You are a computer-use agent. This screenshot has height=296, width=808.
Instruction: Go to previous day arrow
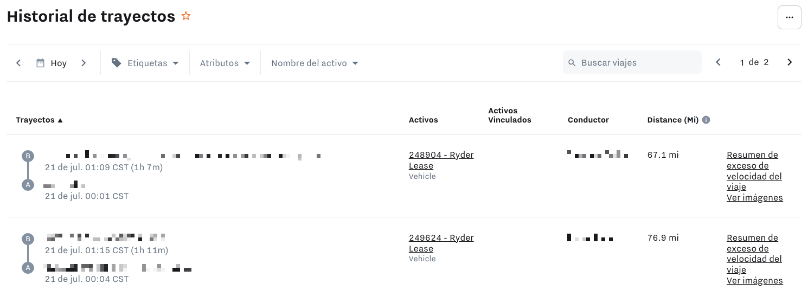(18, 63)
